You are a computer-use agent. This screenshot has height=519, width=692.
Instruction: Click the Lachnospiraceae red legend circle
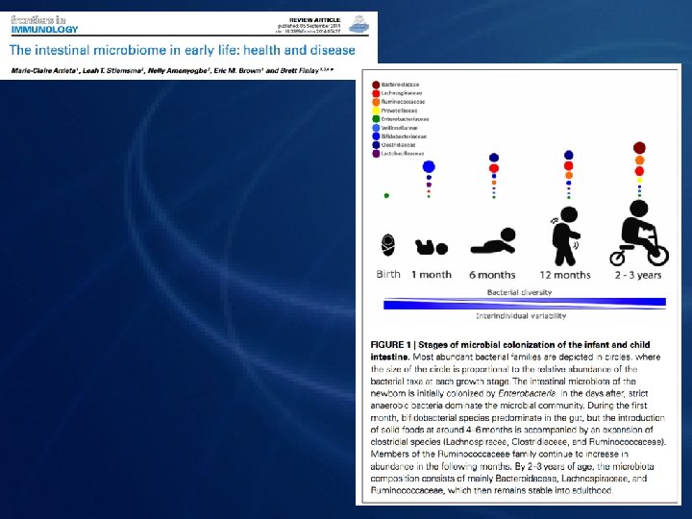pyautogui.click(x=376, y=93)
